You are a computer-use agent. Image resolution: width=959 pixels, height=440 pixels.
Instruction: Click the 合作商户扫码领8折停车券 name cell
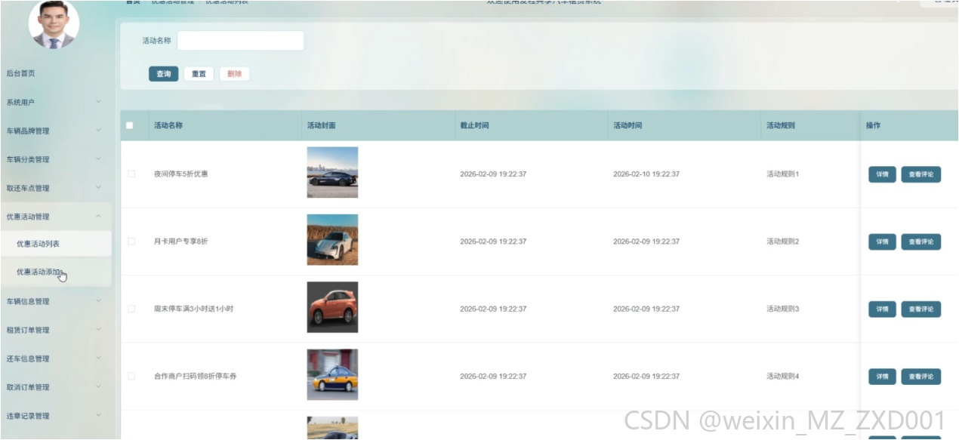point(195,376)
